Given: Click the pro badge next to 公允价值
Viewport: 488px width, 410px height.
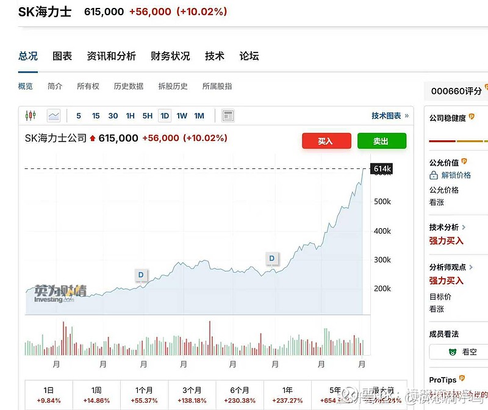Looking at the screenshot, I should pyautogui.click(x=464, y=162).
